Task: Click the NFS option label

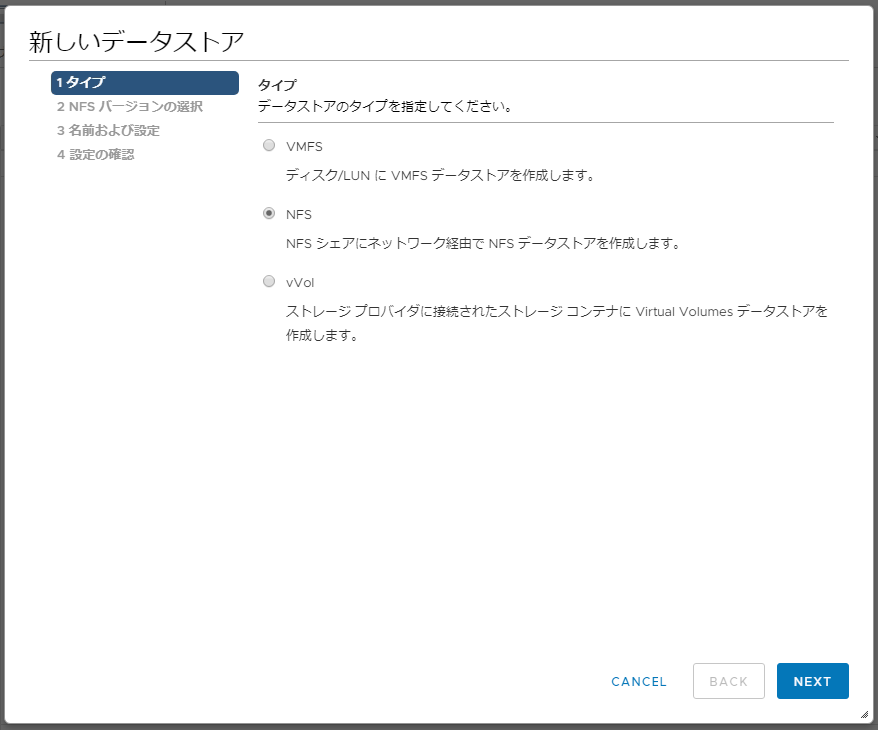Action: pyautogui.click(x=299, y=214)
